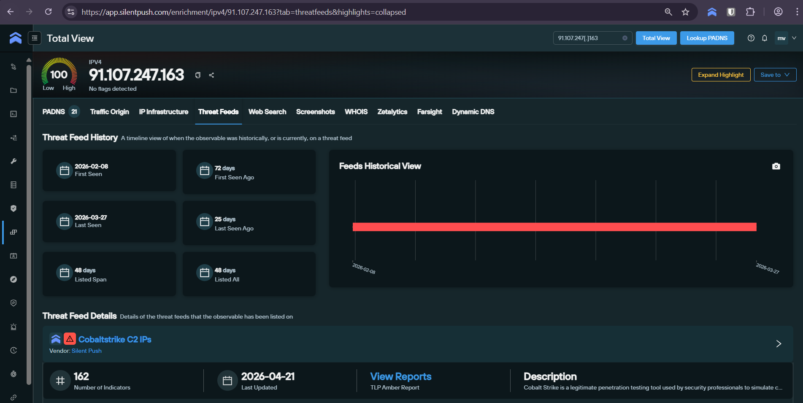
Task: Open the mv account menu dropdown
Action: click(785, 38)
